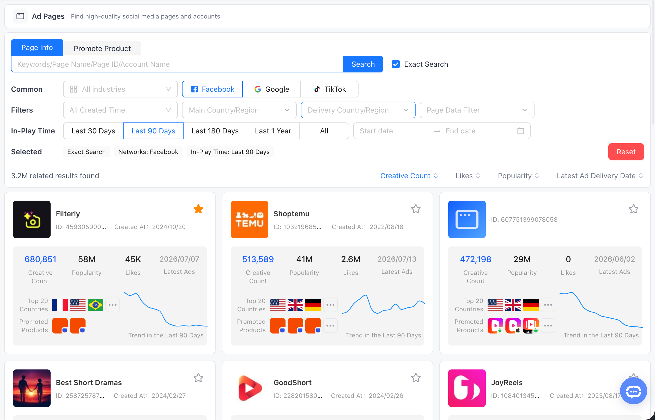Click Filterly 90-day trend chart
This screenshot has height=420, width=655.
click(166, 309)
